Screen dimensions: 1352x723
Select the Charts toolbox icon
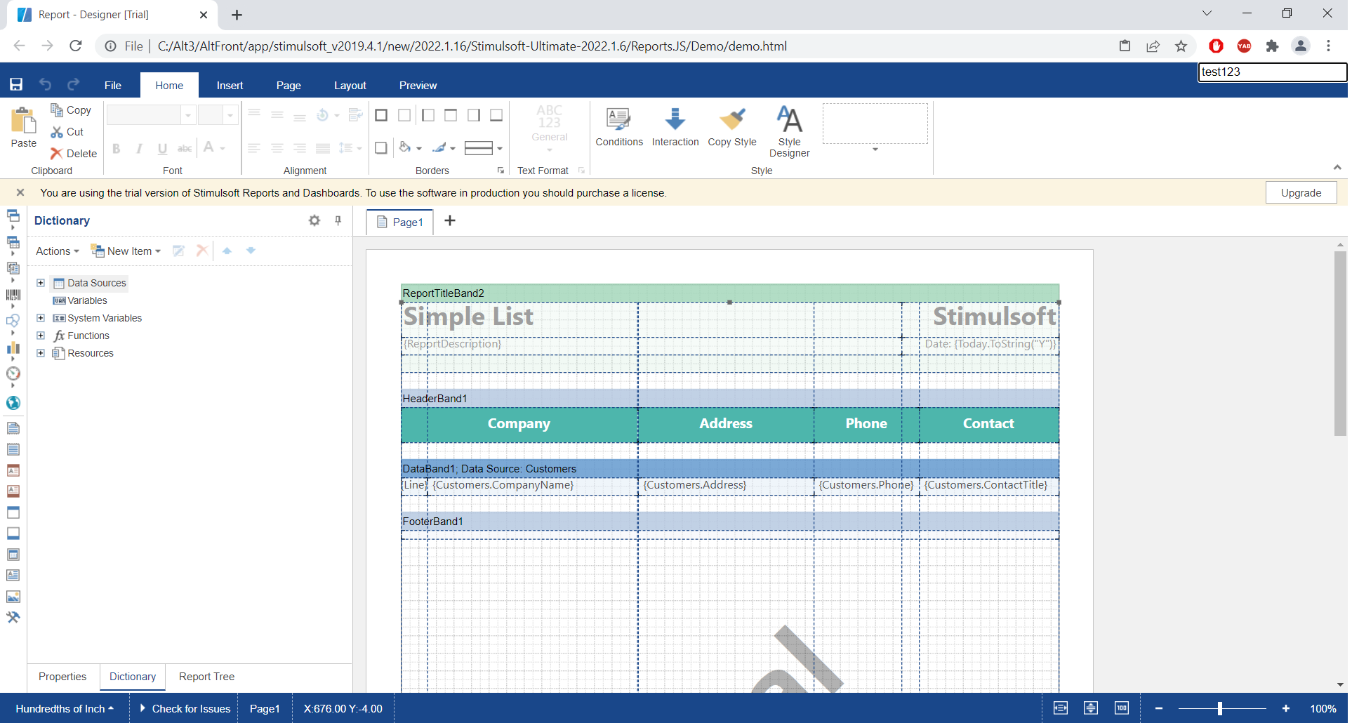(13, 347)
